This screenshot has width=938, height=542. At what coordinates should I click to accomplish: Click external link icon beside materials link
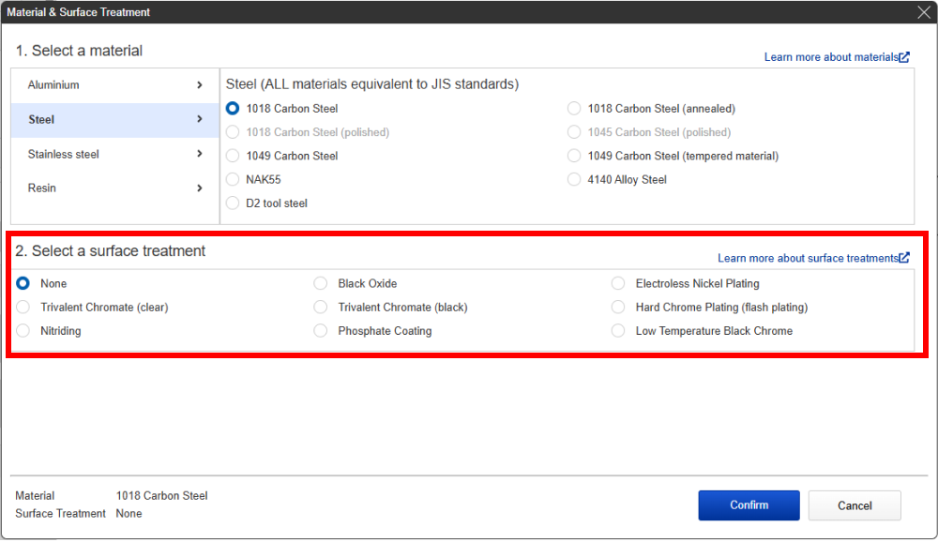click(904, 57)
